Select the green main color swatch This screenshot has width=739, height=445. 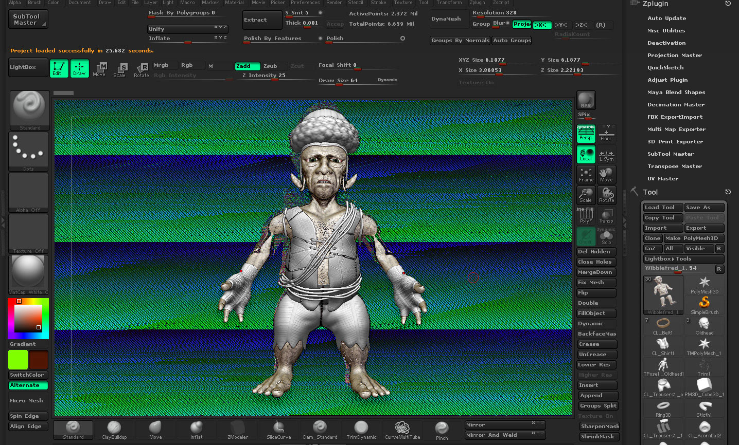coord(18,360)
